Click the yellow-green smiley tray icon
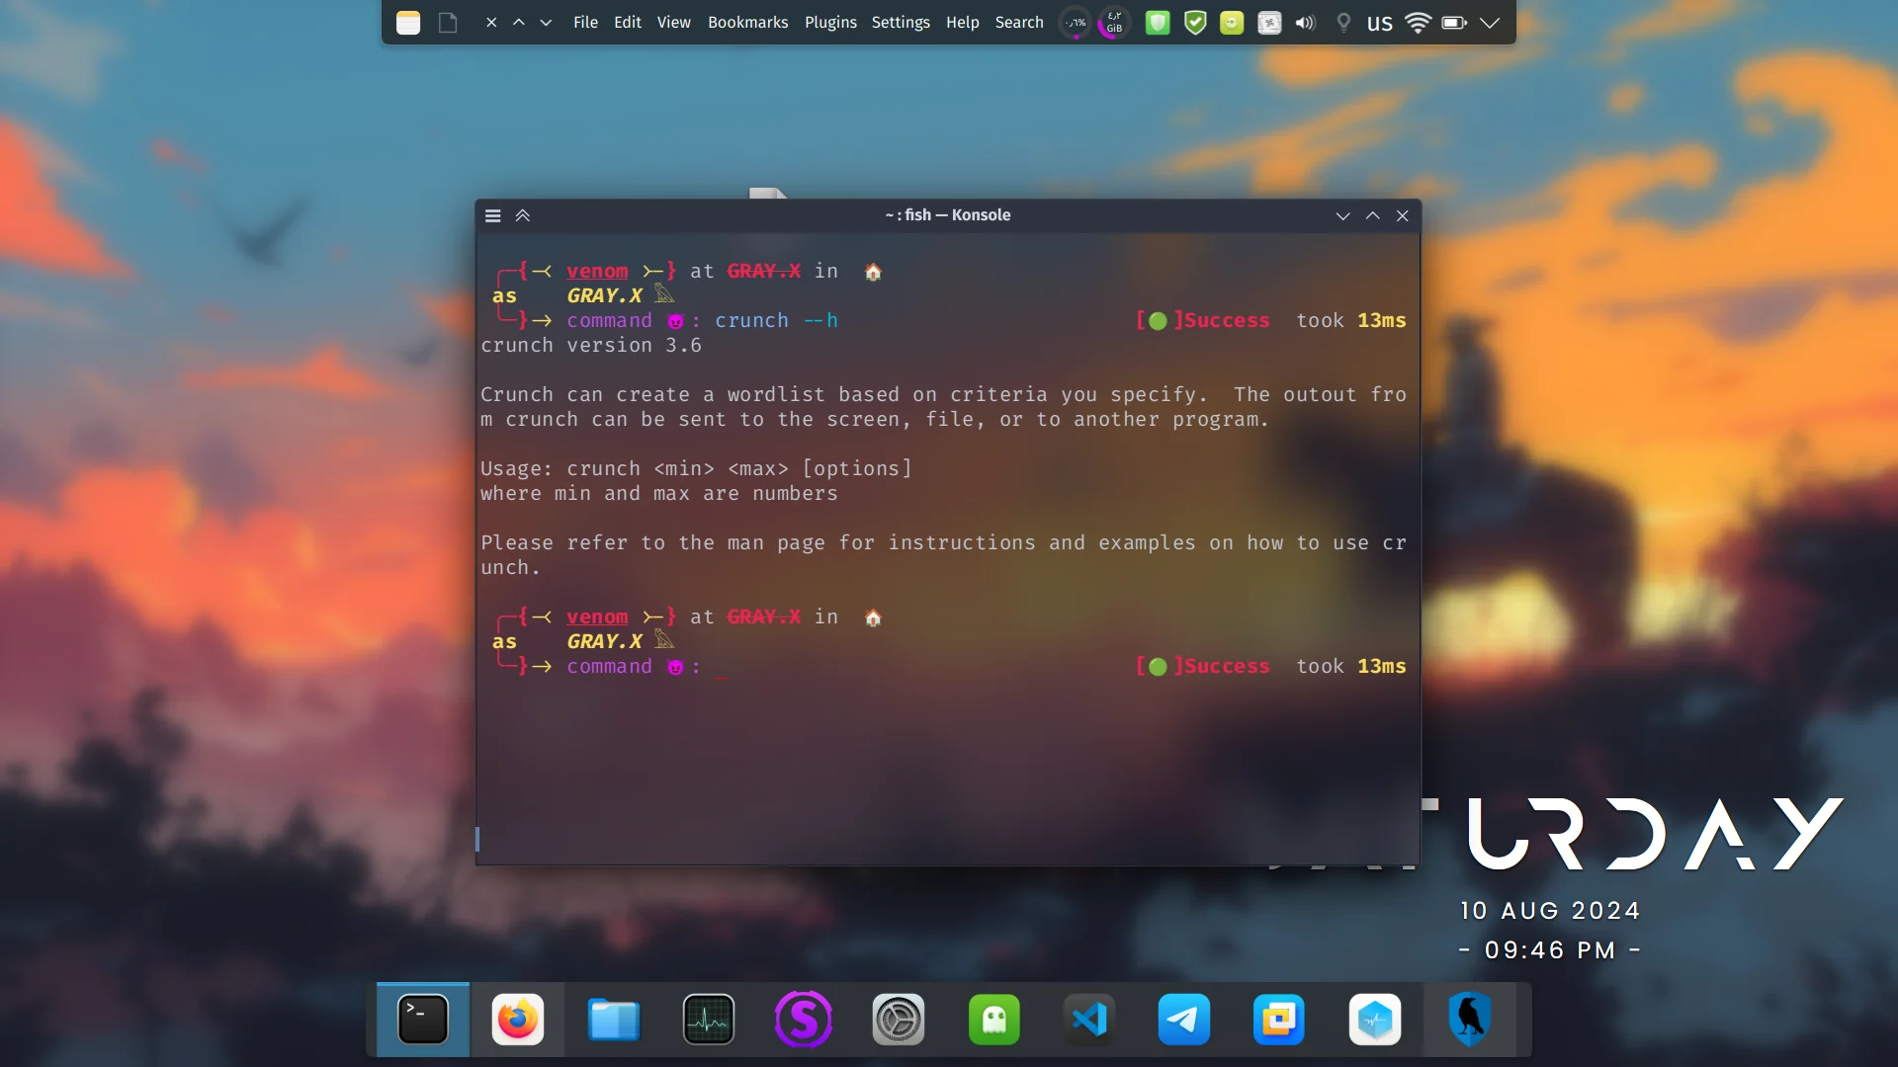This screenshot has height=1067, width=1898. tap(1232, 22)
